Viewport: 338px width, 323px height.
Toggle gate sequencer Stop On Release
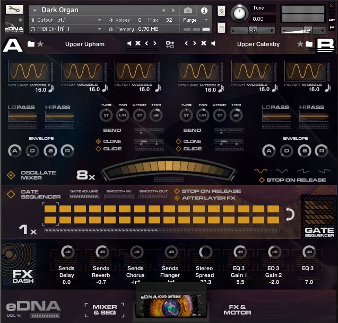[177, 191]
